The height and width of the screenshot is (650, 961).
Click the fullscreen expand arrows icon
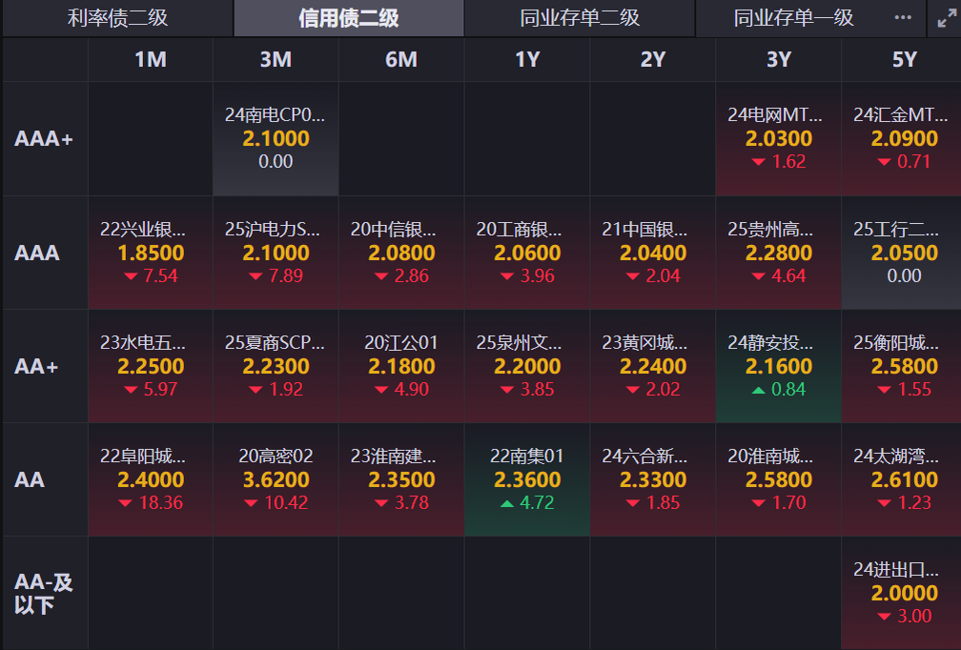[943, 16]
